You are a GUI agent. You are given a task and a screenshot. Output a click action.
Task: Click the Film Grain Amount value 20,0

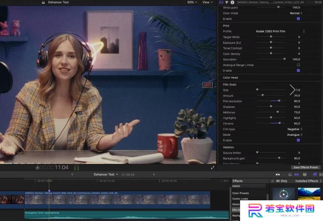(297, 96)
